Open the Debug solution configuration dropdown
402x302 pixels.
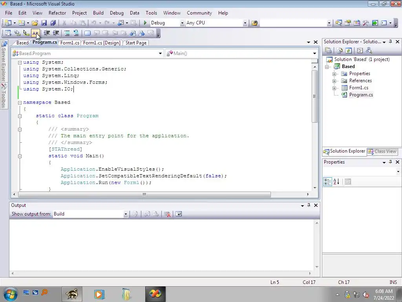[182, 23]
